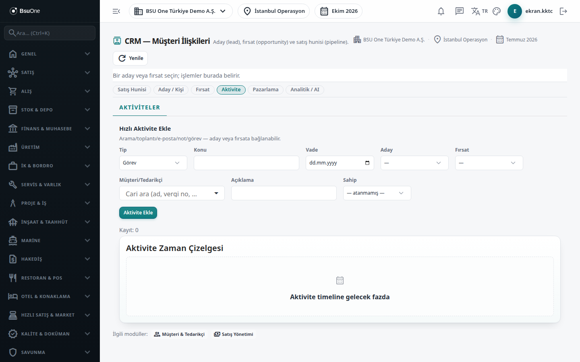Open Genel home icon in sidebar
The height and width of the screenshot is (362, 580).
coord(13,54)
